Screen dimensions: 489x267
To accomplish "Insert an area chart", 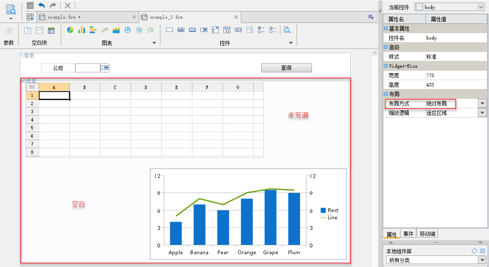I will click(x=116, y=30).
